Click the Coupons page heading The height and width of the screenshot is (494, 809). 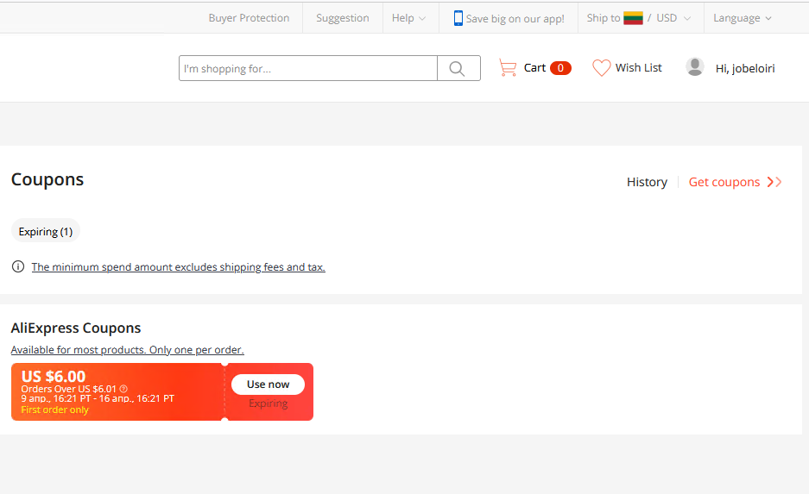[x=47, y=179]
